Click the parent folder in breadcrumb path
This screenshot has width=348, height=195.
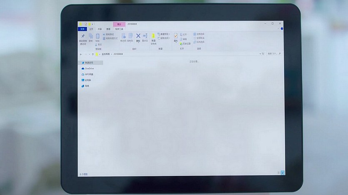click(x=105, y=54)
